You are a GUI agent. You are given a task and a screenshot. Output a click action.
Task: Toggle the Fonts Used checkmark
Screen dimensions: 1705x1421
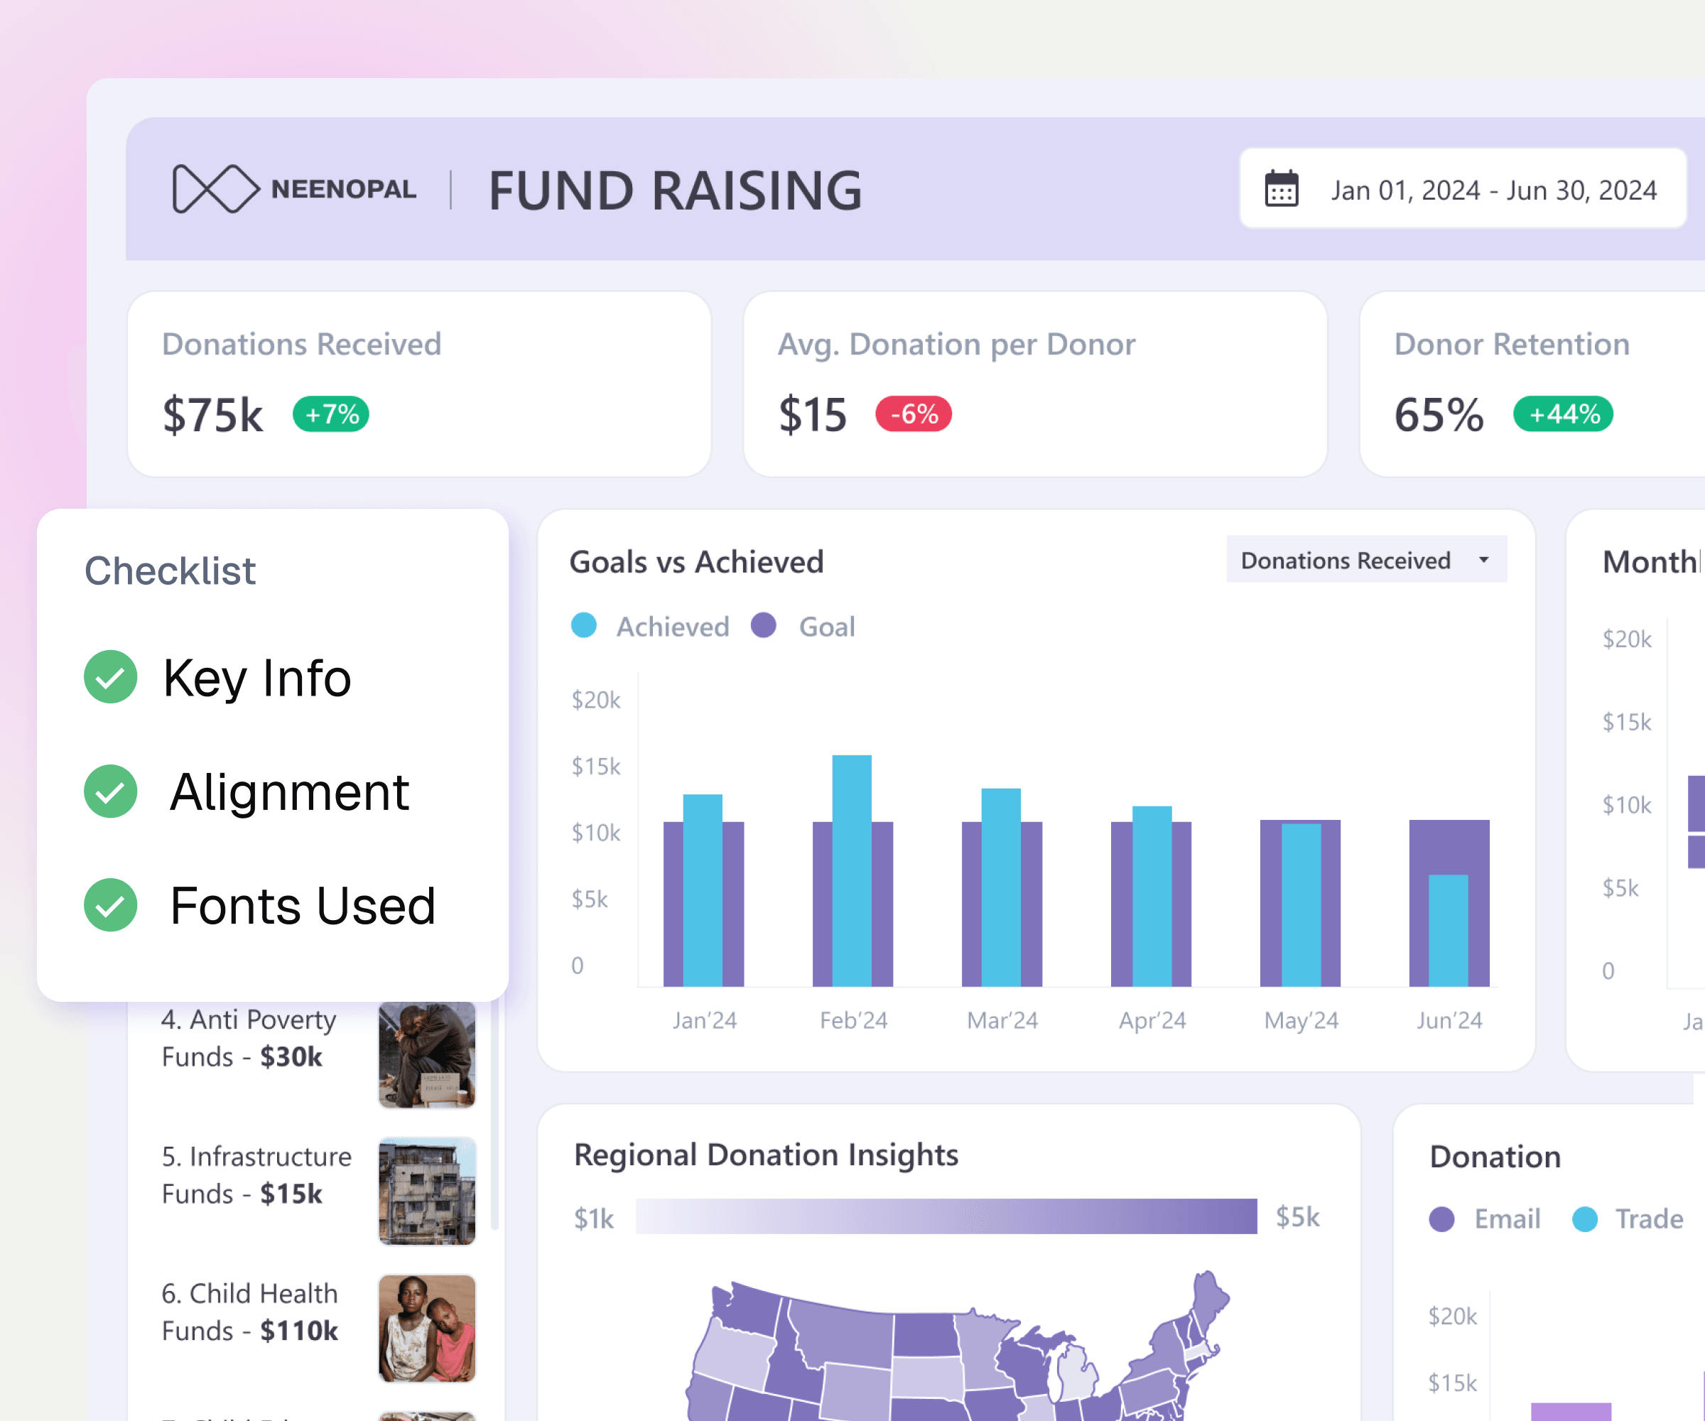pyautogui.click(x=110, y=904)
